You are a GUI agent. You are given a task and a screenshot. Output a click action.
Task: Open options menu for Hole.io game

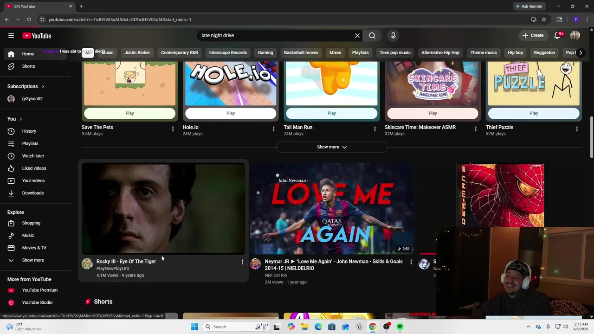[274, 129]
